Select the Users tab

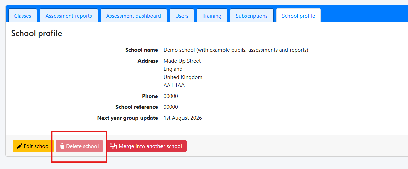click(x=182, y=16)
